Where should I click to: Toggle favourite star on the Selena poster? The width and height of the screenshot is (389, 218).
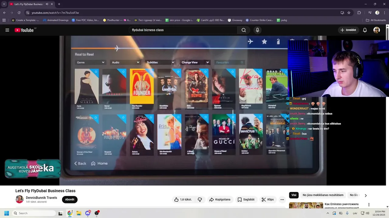click(x=150, y=117)
